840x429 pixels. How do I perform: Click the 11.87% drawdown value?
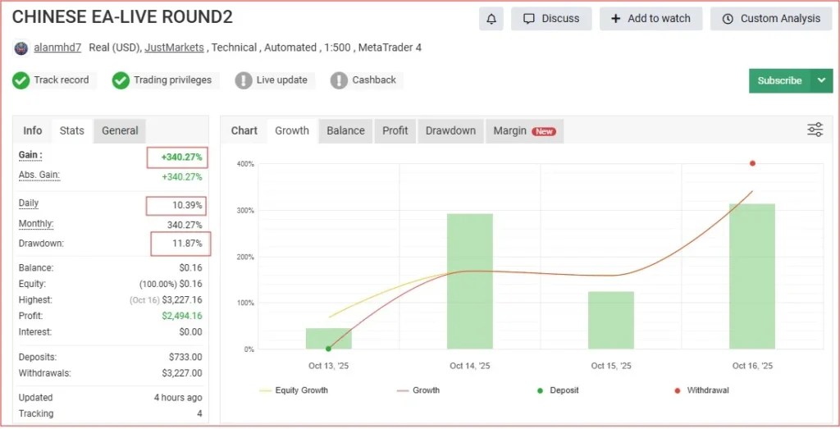click(x=187, y=244)
